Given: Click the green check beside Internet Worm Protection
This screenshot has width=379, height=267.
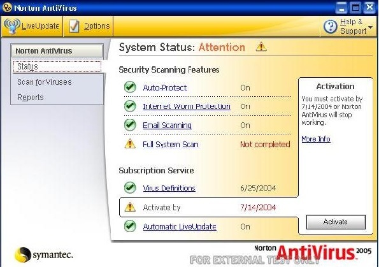Looking at the screenshot, I should coord(130,106).
